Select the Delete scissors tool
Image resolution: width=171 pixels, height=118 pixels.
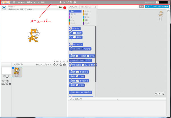tap(64, 2)
